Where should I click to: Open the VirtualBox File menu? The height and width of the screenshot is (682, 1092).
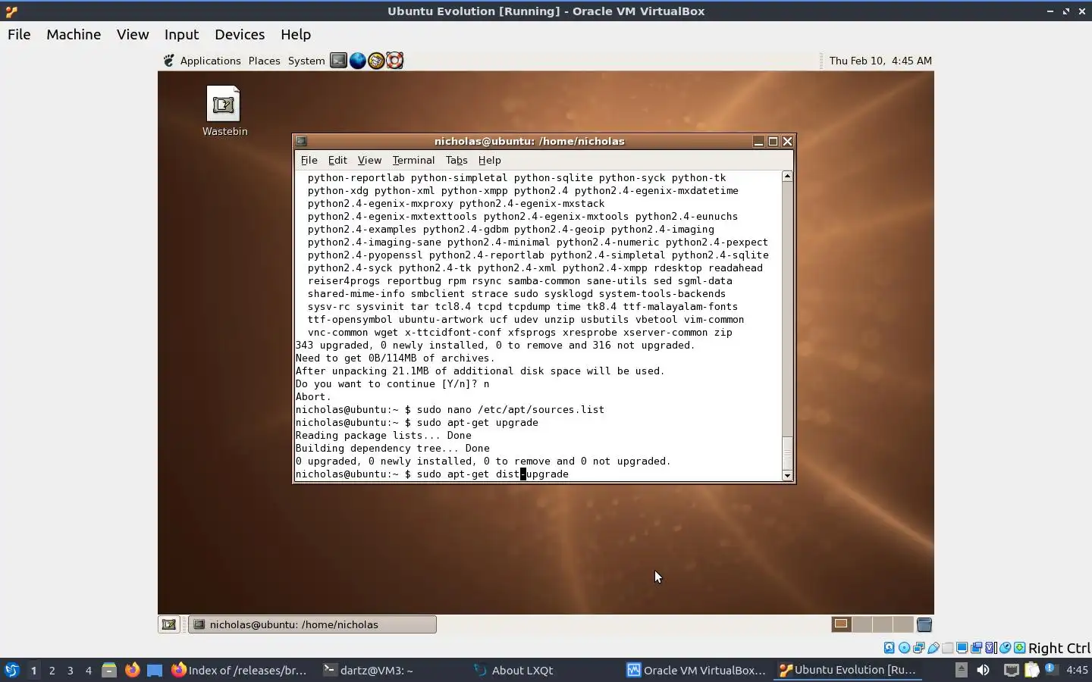19,35
